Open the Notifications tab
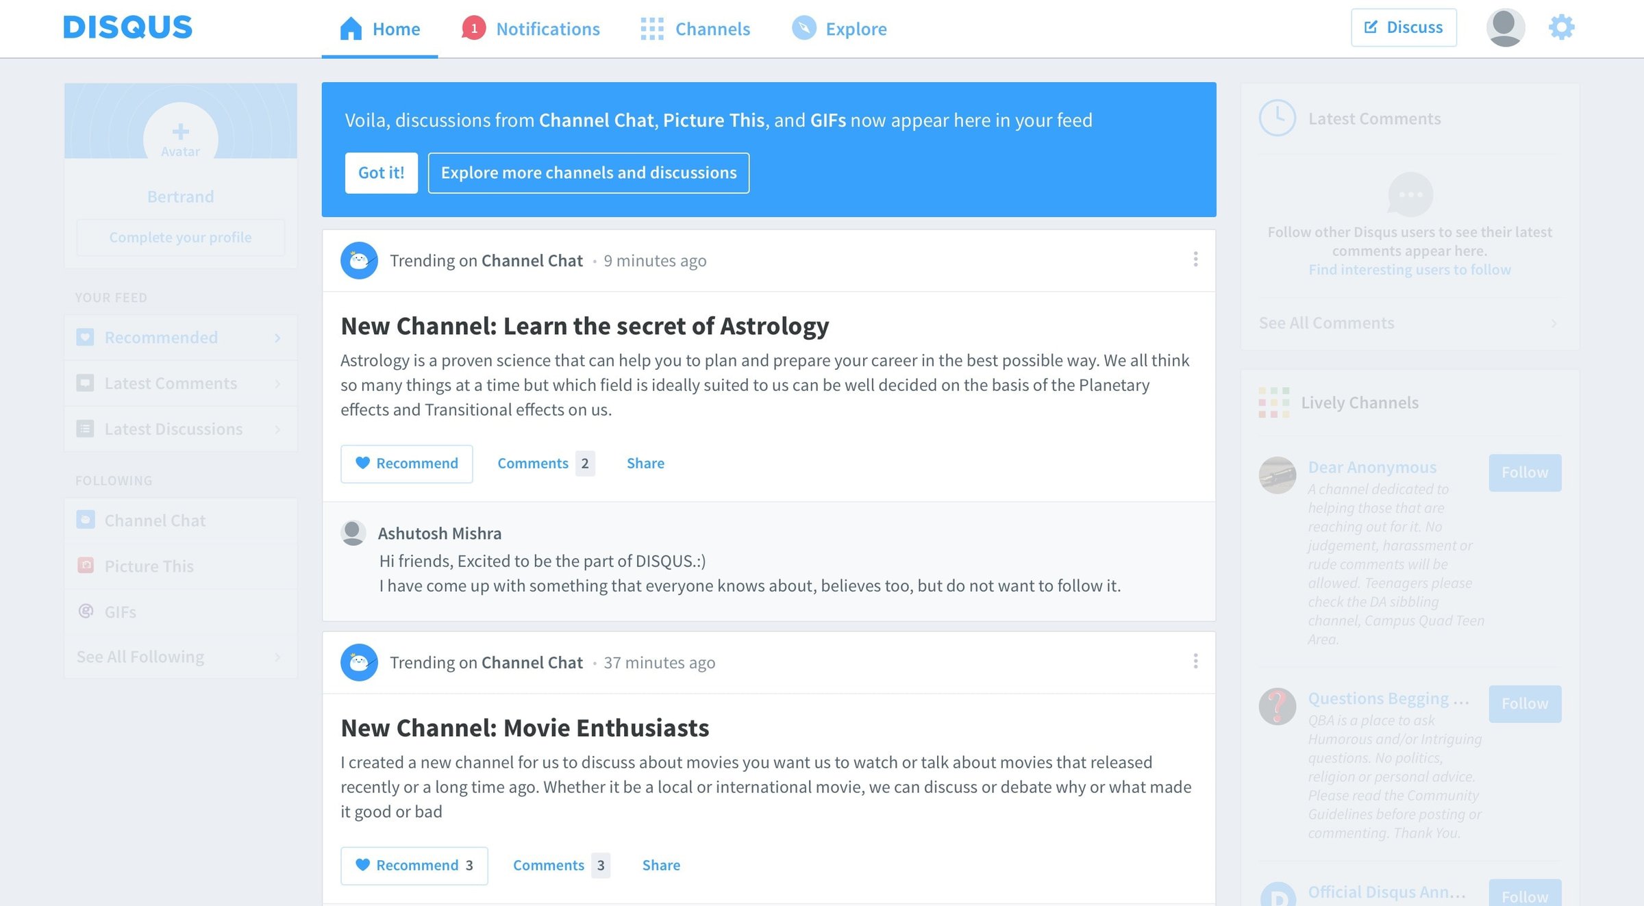1644x906 pixels. pos(531,29)
